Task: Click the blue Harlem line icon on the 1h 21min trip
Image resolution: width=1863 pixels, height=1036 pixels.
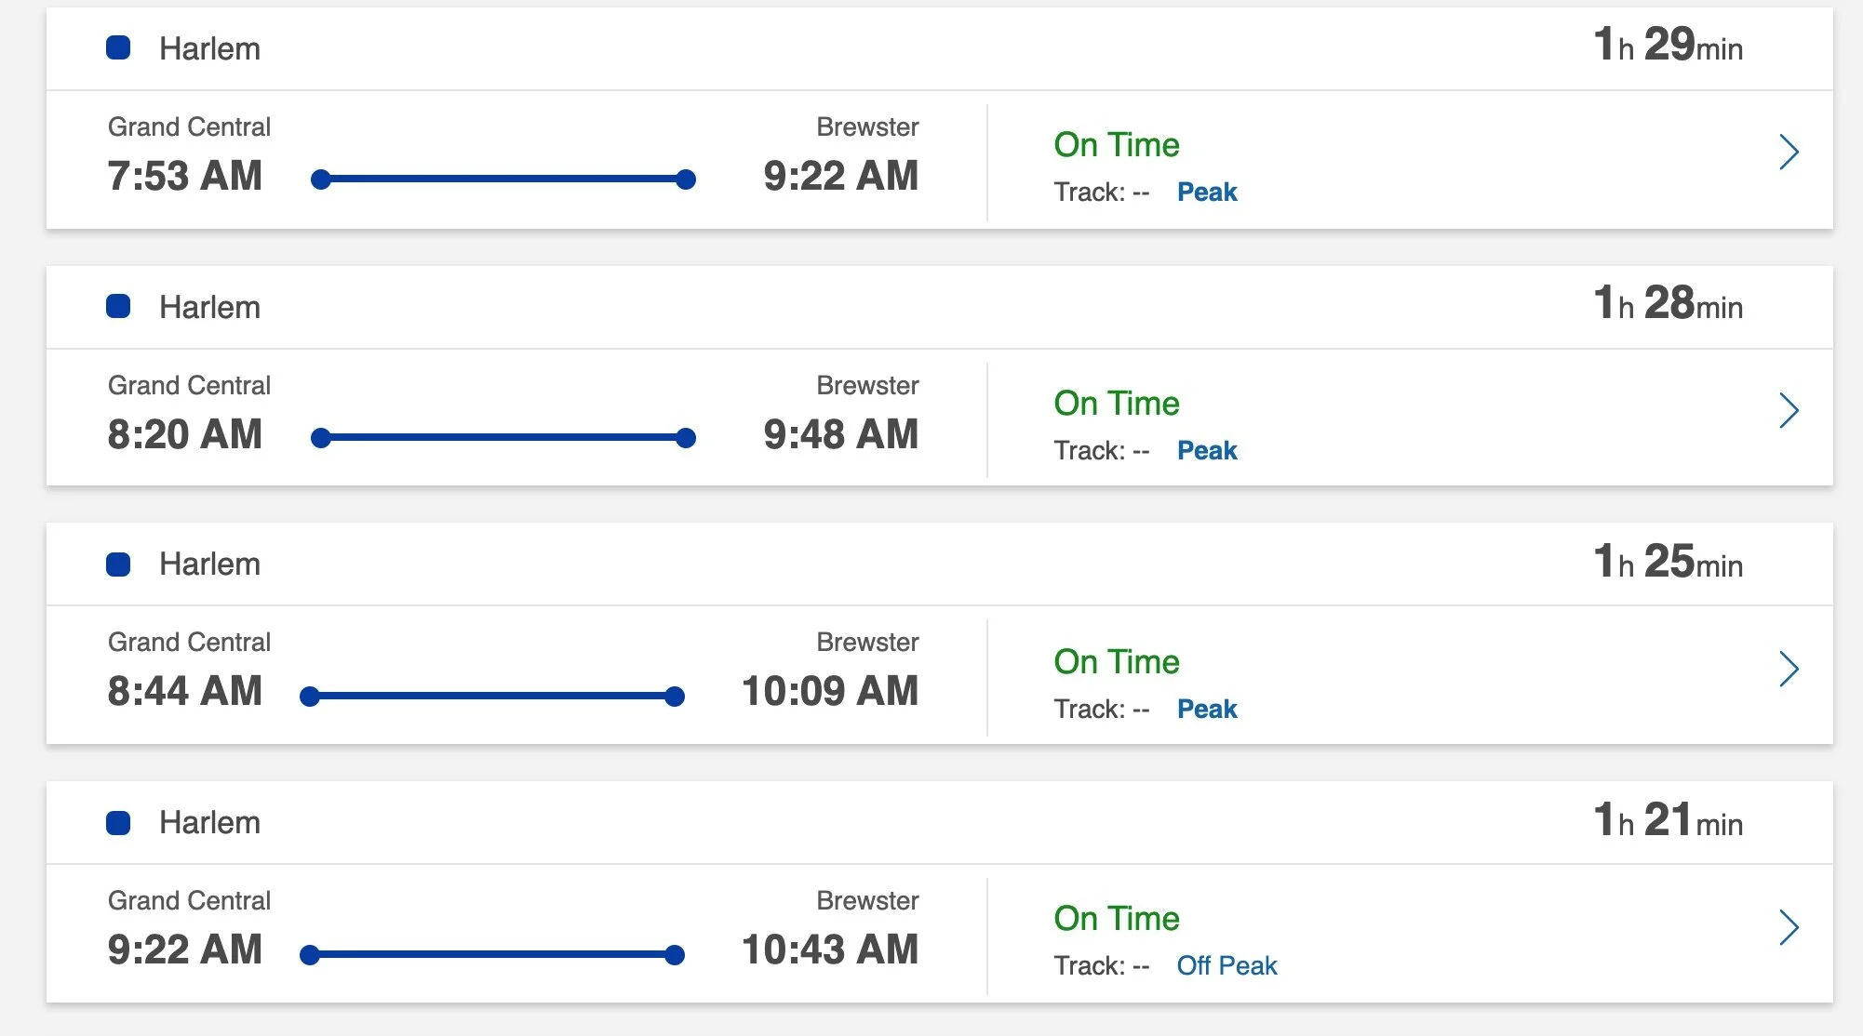Action: pos(118,823)
